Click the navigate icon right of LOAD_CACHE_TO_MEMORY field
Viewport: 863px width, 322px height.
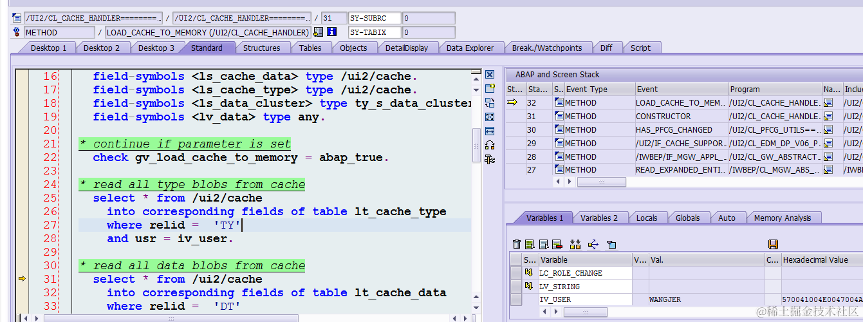319,32
